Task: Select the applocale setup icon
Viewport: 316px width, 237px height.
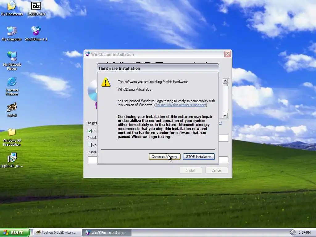Action: pyautogui.click(x=12, y=160)
